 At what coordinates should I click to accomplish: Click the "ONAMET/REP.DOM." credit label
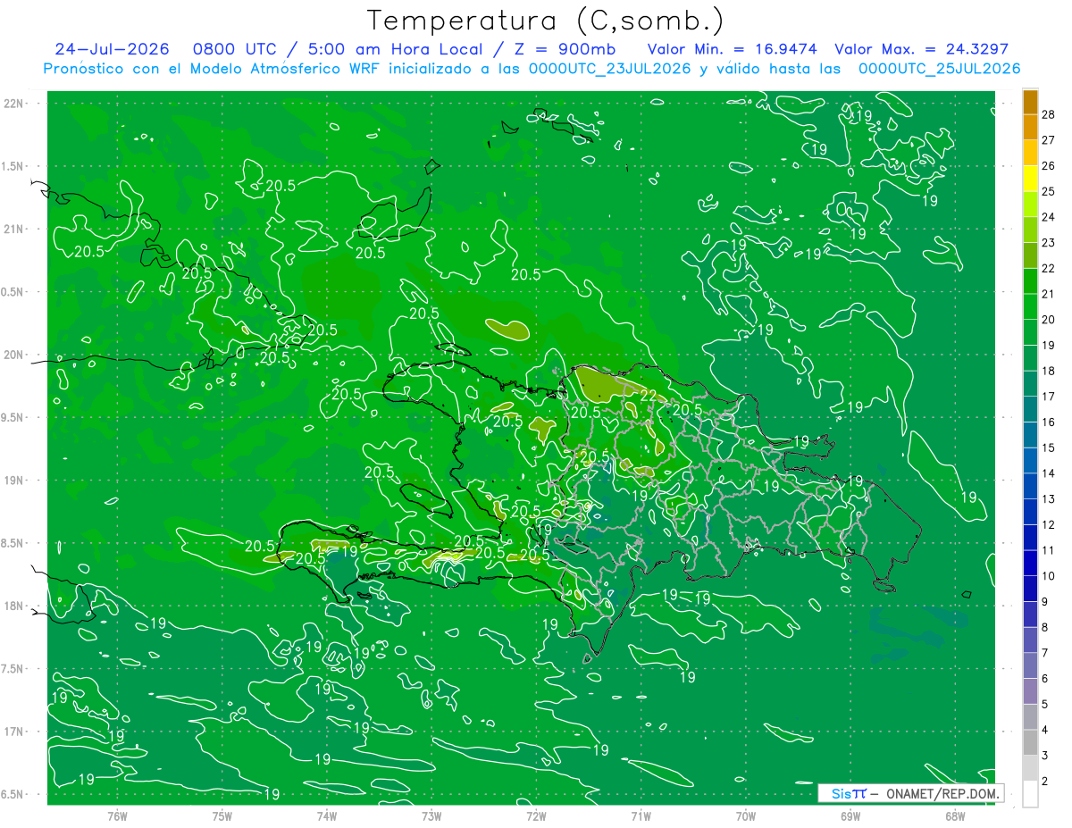click(x=942, y=793)
